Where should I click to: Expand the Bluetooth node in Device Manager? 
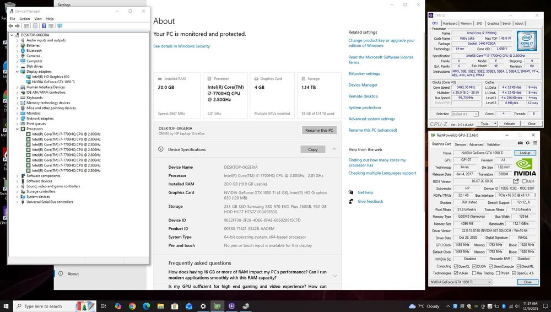coord(17,51)
